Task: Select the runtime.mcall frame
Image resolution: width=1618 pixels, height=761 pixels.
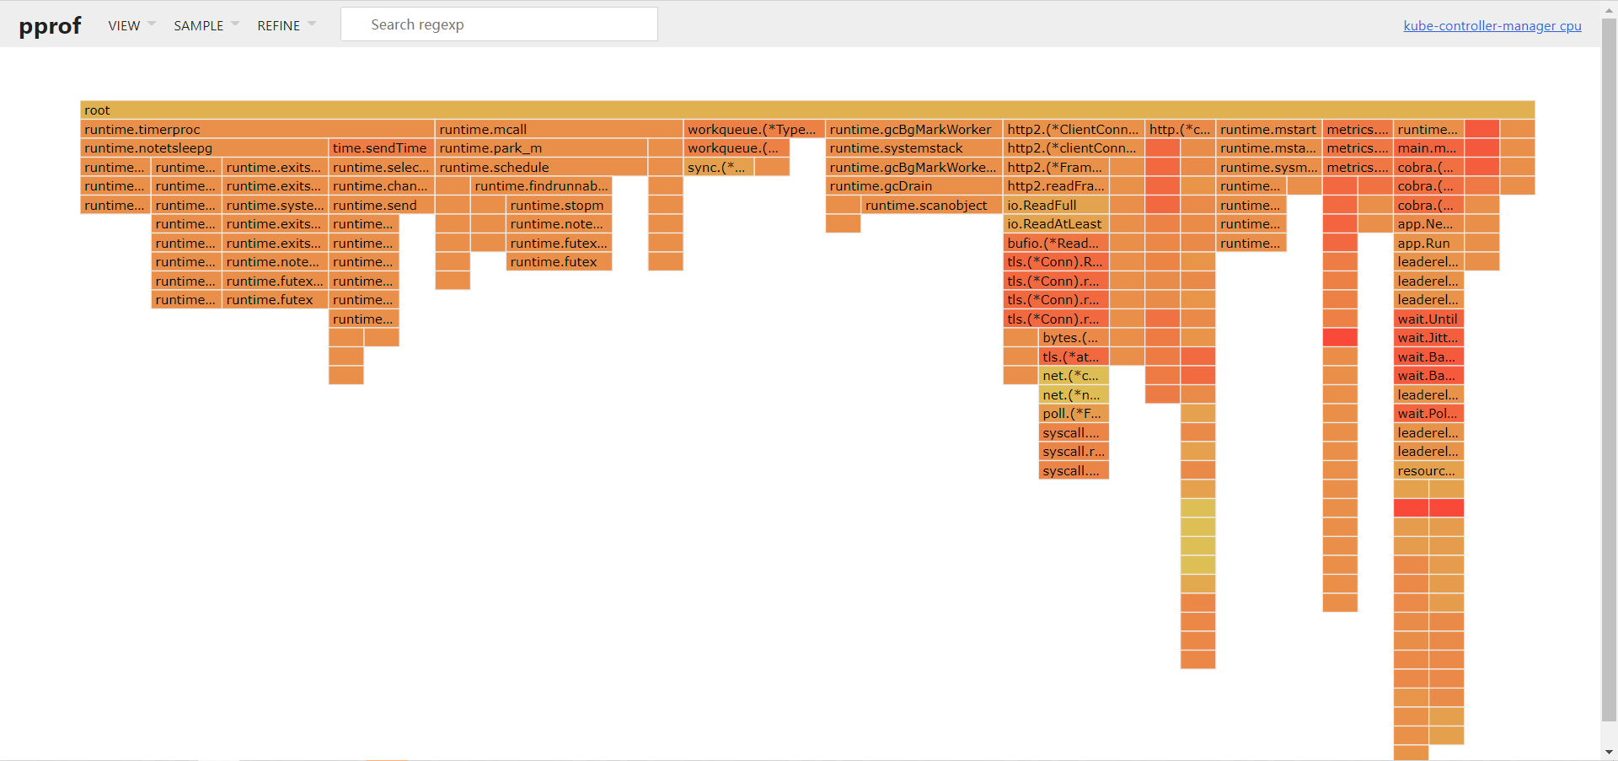Action: 559,129
